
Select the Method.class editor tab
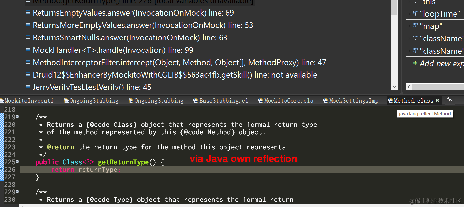coord(413,101)
